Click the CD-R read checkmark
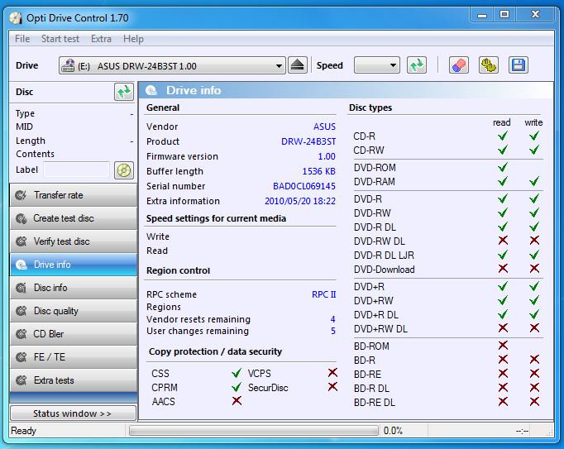This screenshot has height=449, width=564. (503, 136)
